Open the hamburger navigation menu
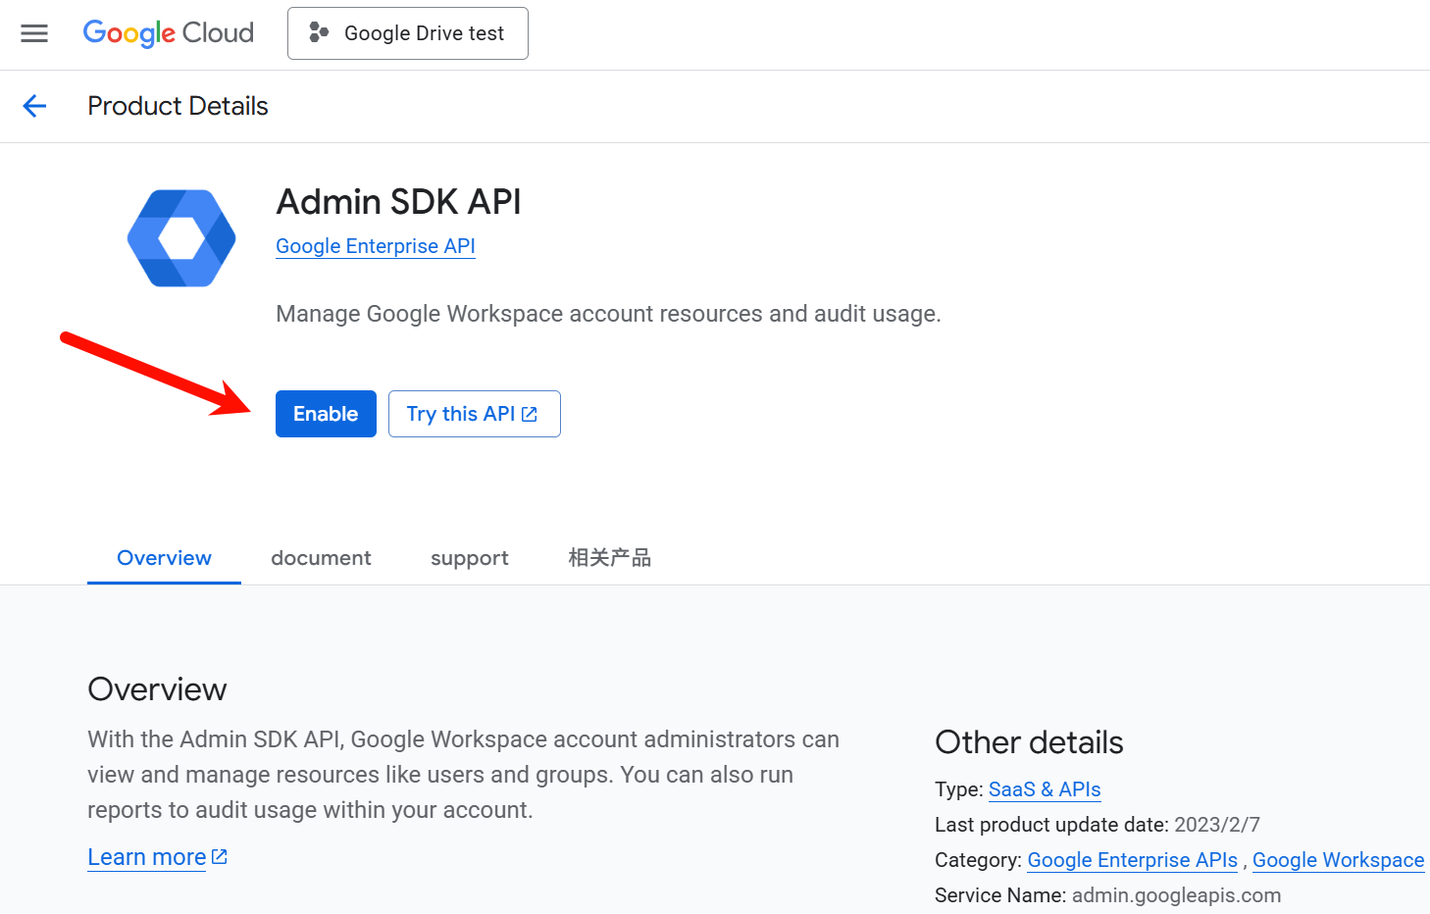Image resolution: width=1430 pixels, height=914 pixels. (x=34, y=33)
